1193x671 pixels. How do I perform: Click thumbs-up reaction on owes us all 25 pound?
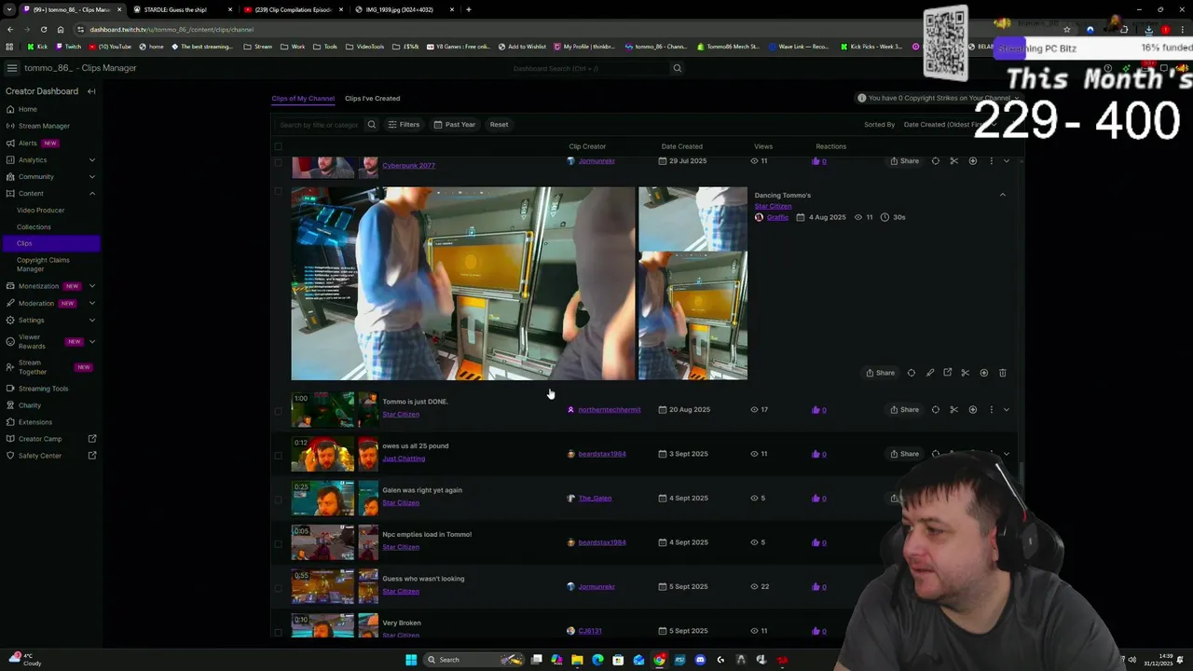coord(816,454)
